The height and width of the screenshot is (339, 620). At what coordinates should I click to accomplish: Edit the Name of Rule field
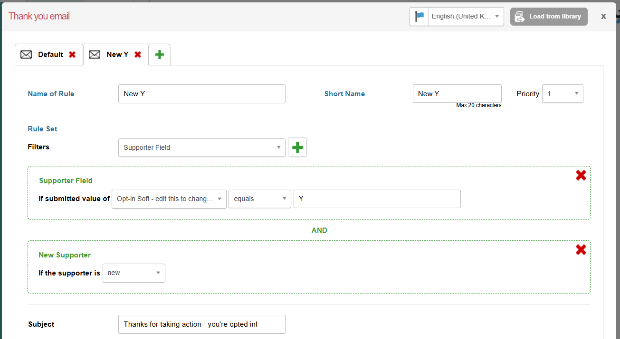tap(202, 94)
